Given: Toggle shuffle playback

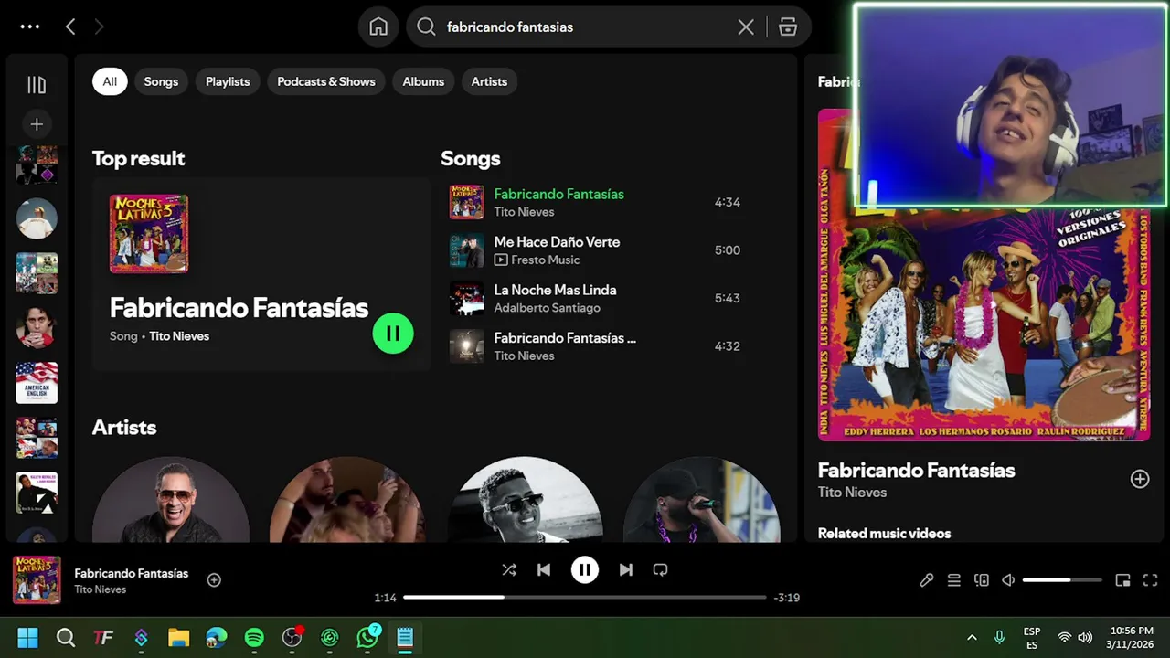Looking at the screenshot, I should pos(509,569).
